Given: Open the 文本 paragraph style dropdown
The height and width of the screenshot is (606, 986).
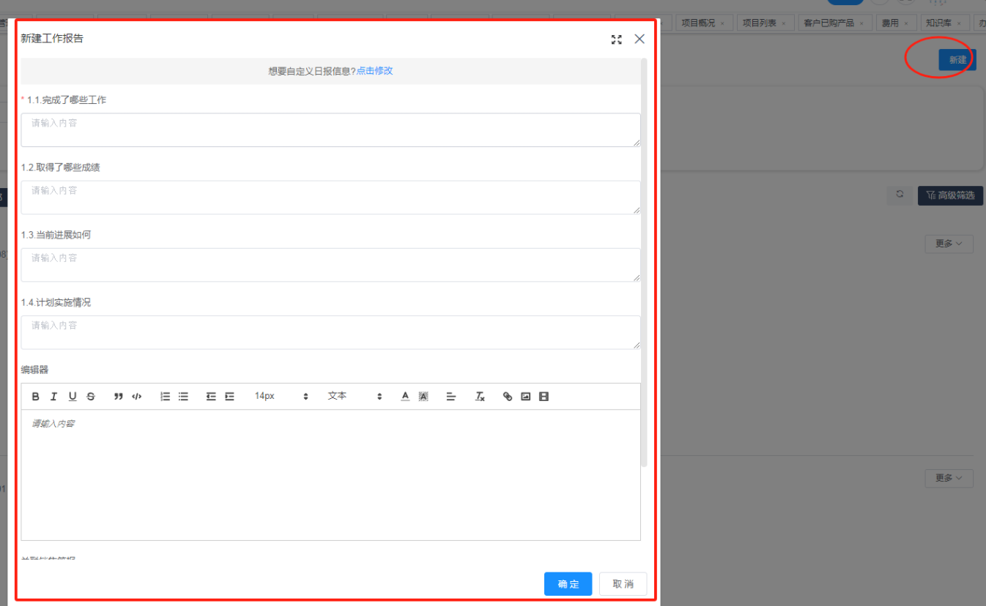Looking at the screenshot, I should click(355, 396).
